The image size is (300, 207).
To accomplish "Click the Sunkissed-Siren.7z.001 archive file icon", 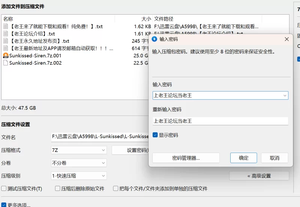I will [6, 55].
